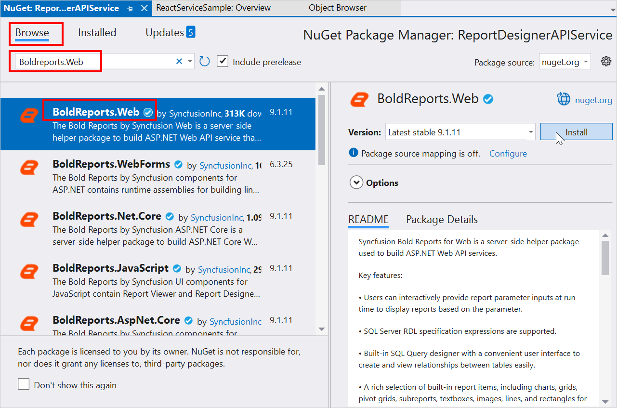Click the Install button
Viewport: 617px width, 408px height.
click(576, 132)
